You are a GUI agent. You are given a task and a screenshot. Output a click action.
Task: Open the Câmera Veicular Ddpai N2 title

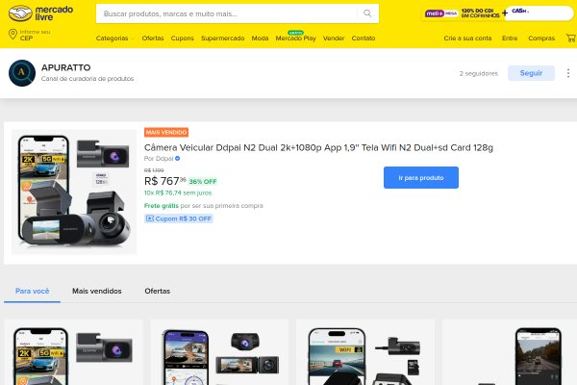coord(318,147)
